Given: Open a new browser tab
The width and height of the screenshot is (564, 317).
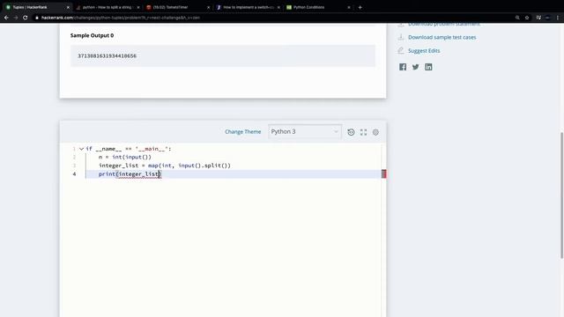Looking at the screenshot, I should tap(360, 7).
